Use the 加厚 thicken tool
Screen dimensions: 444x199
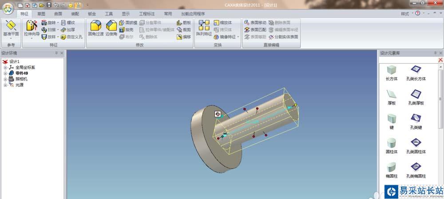click(x=67, y=30)
